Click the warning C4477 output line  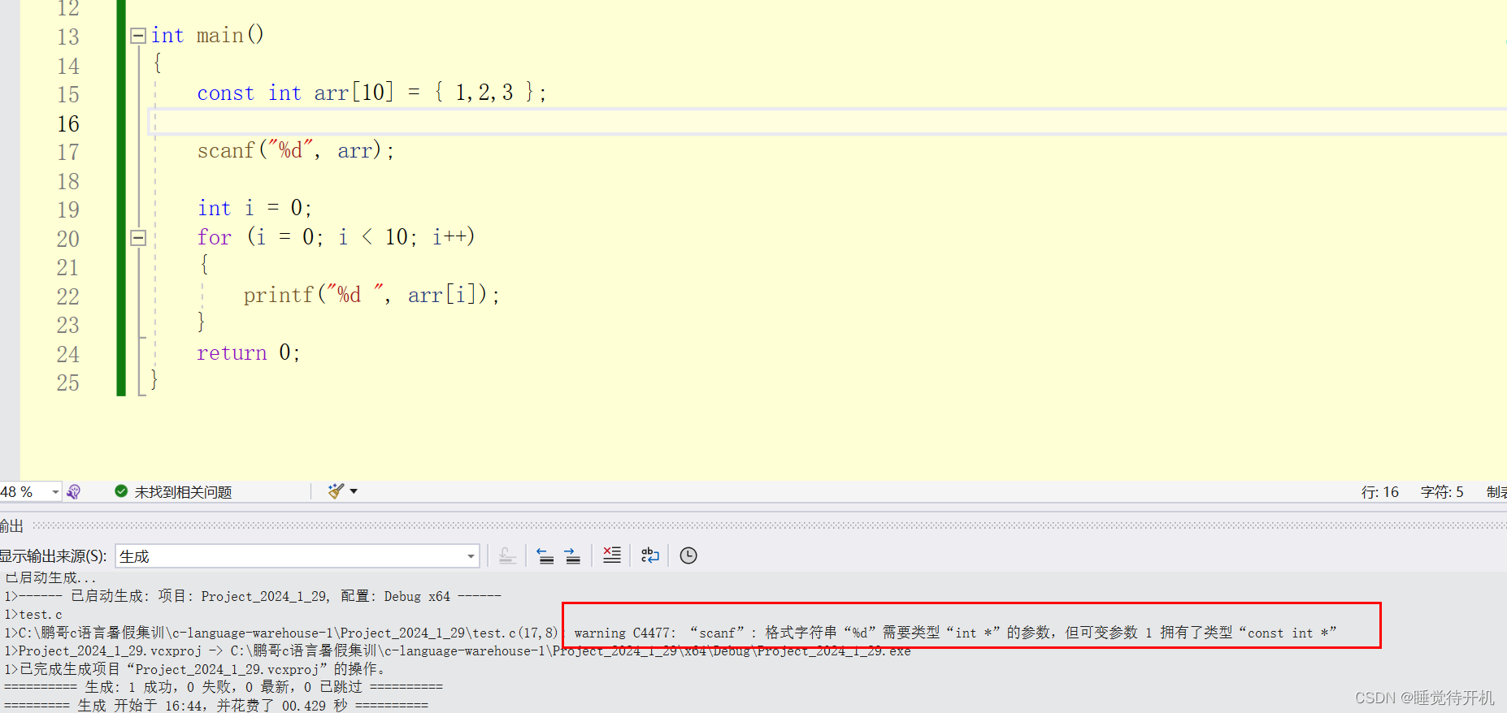click(x=671, y=633)
